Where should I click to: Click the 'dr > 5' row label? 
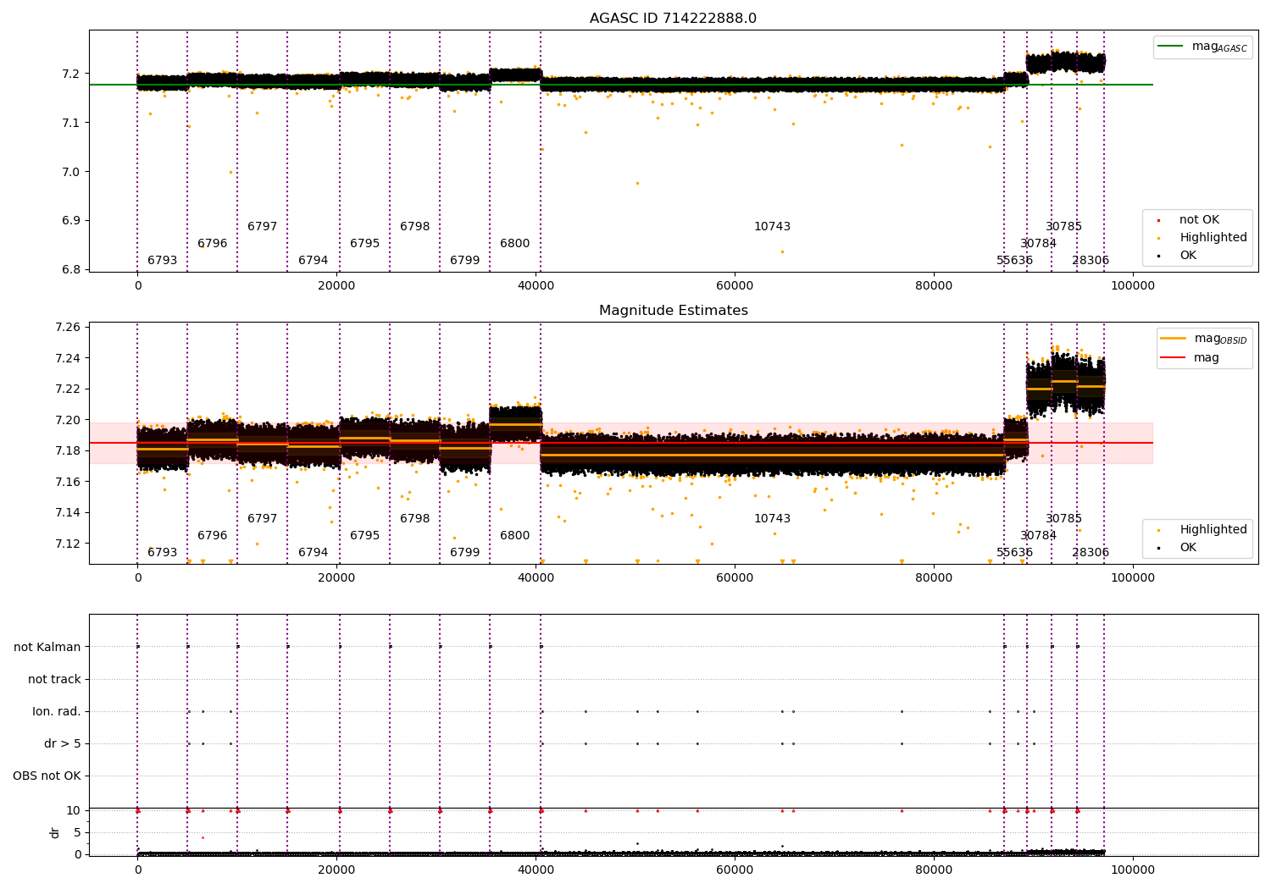click(x=63, y=744)
